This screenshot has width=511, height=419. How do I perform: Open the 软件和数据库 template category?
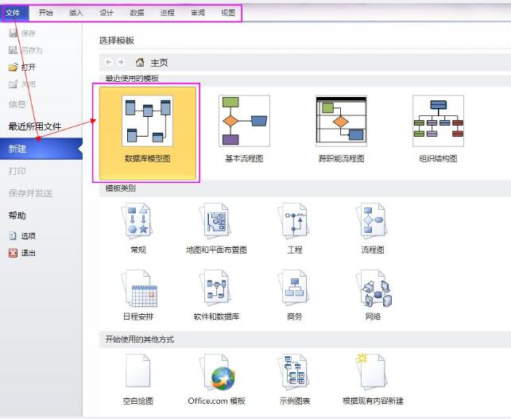click(216, 295)
